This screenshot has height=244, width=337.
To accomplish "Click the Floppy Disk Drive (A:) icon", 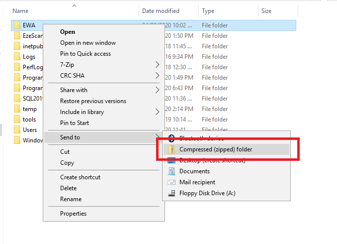I will tap(171, 193).
